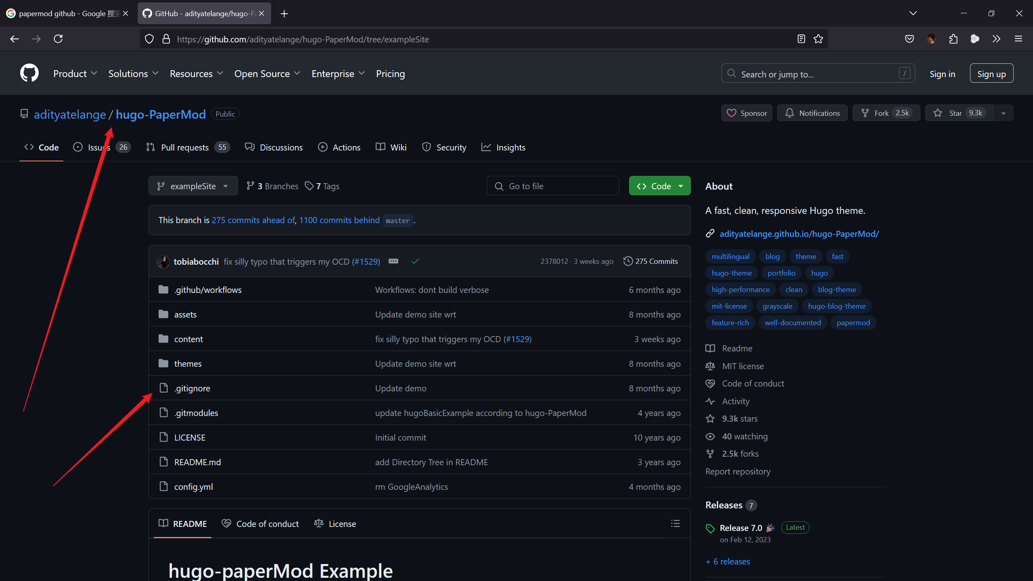Fork the repository

coord(886,113)
